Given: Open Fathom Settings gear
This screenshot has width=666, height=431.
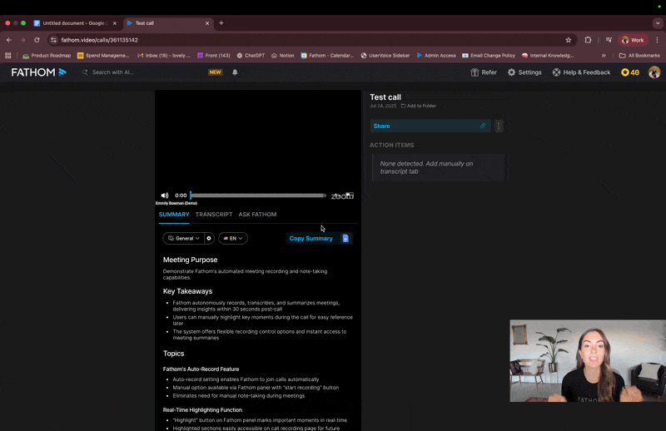Looking at the screenshot, I should point(524,72).
